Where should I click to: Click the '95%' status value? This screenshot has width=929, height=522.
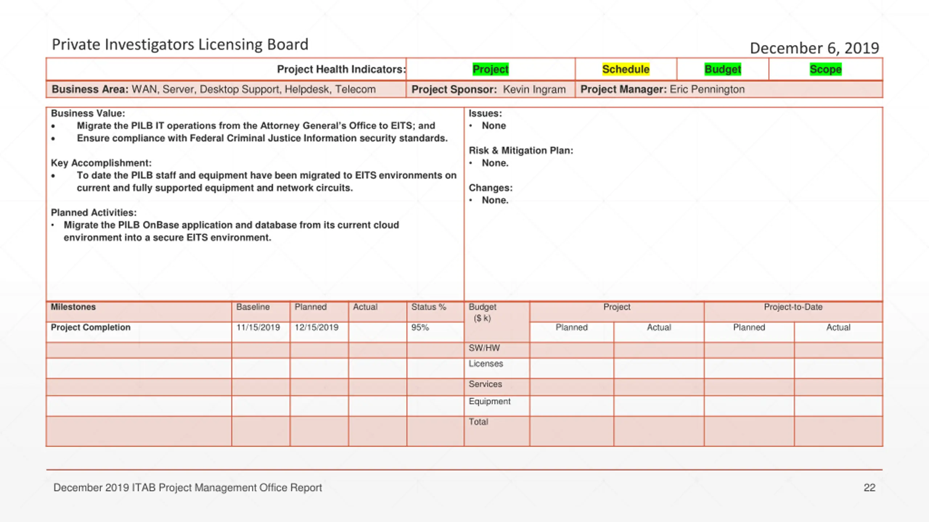[x=420, y=327]
